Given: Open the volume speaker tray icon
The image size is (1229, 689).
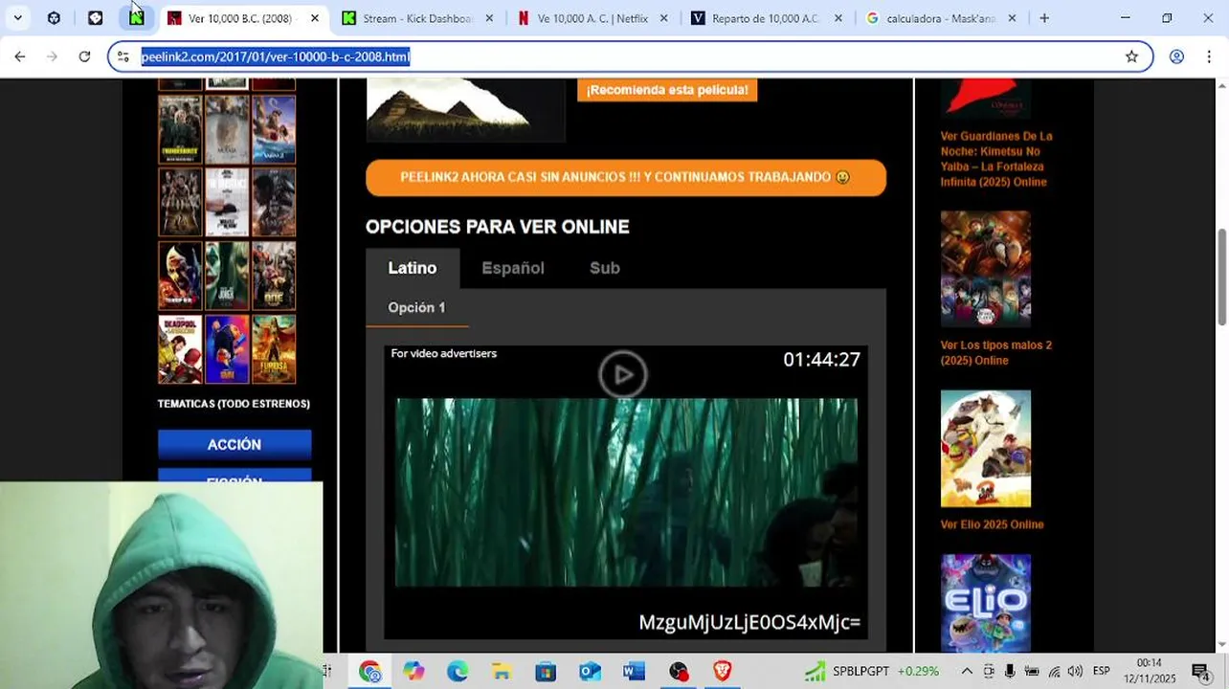Looking at the screenshot, I should point(1075,671).
